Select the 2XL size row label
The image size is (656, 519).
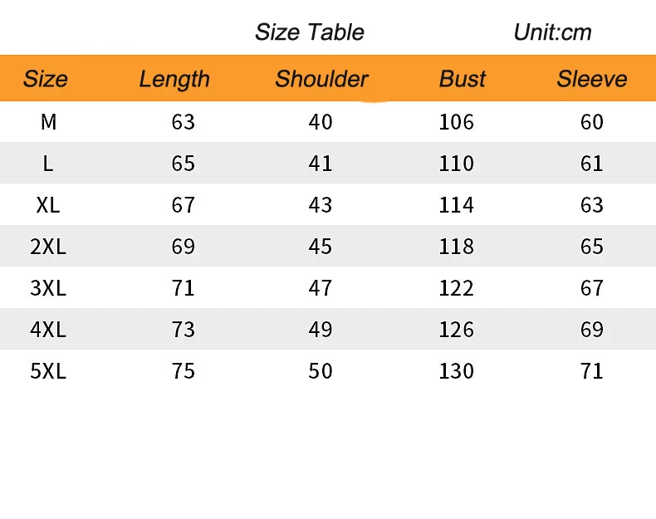[48, 247]
